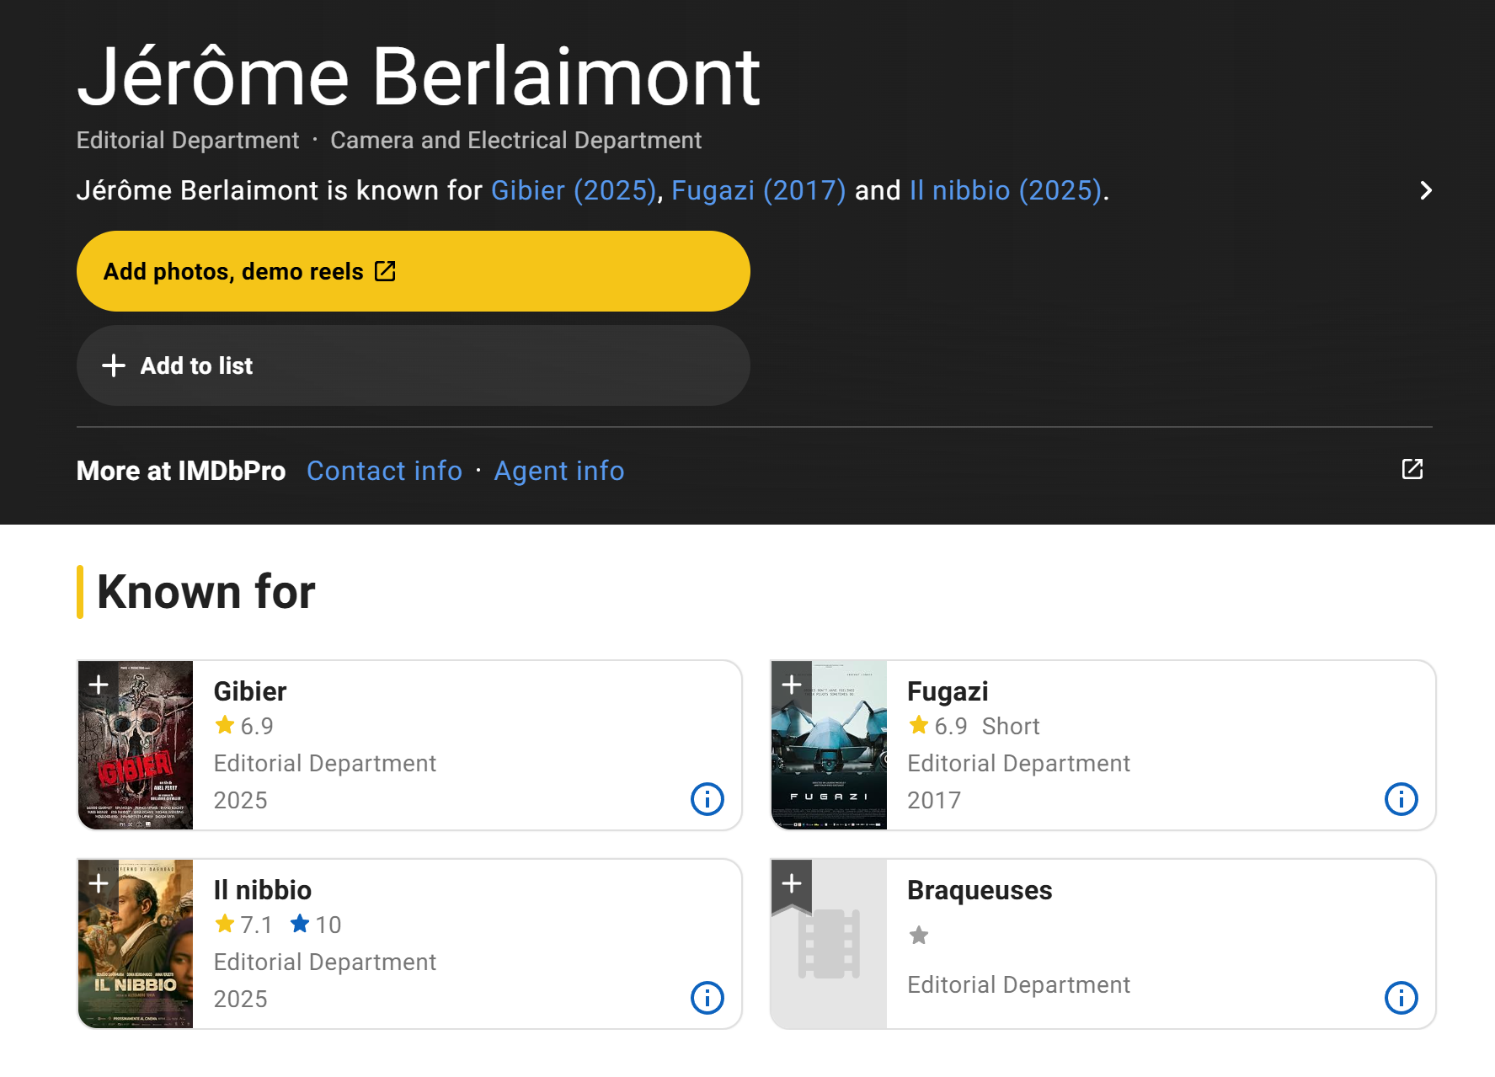This screenshot has height=1077, width=1495.
Task: Add Fugazi to watchlist via plus ribbon
Action: pyautogui.click(x=792, y=685)
